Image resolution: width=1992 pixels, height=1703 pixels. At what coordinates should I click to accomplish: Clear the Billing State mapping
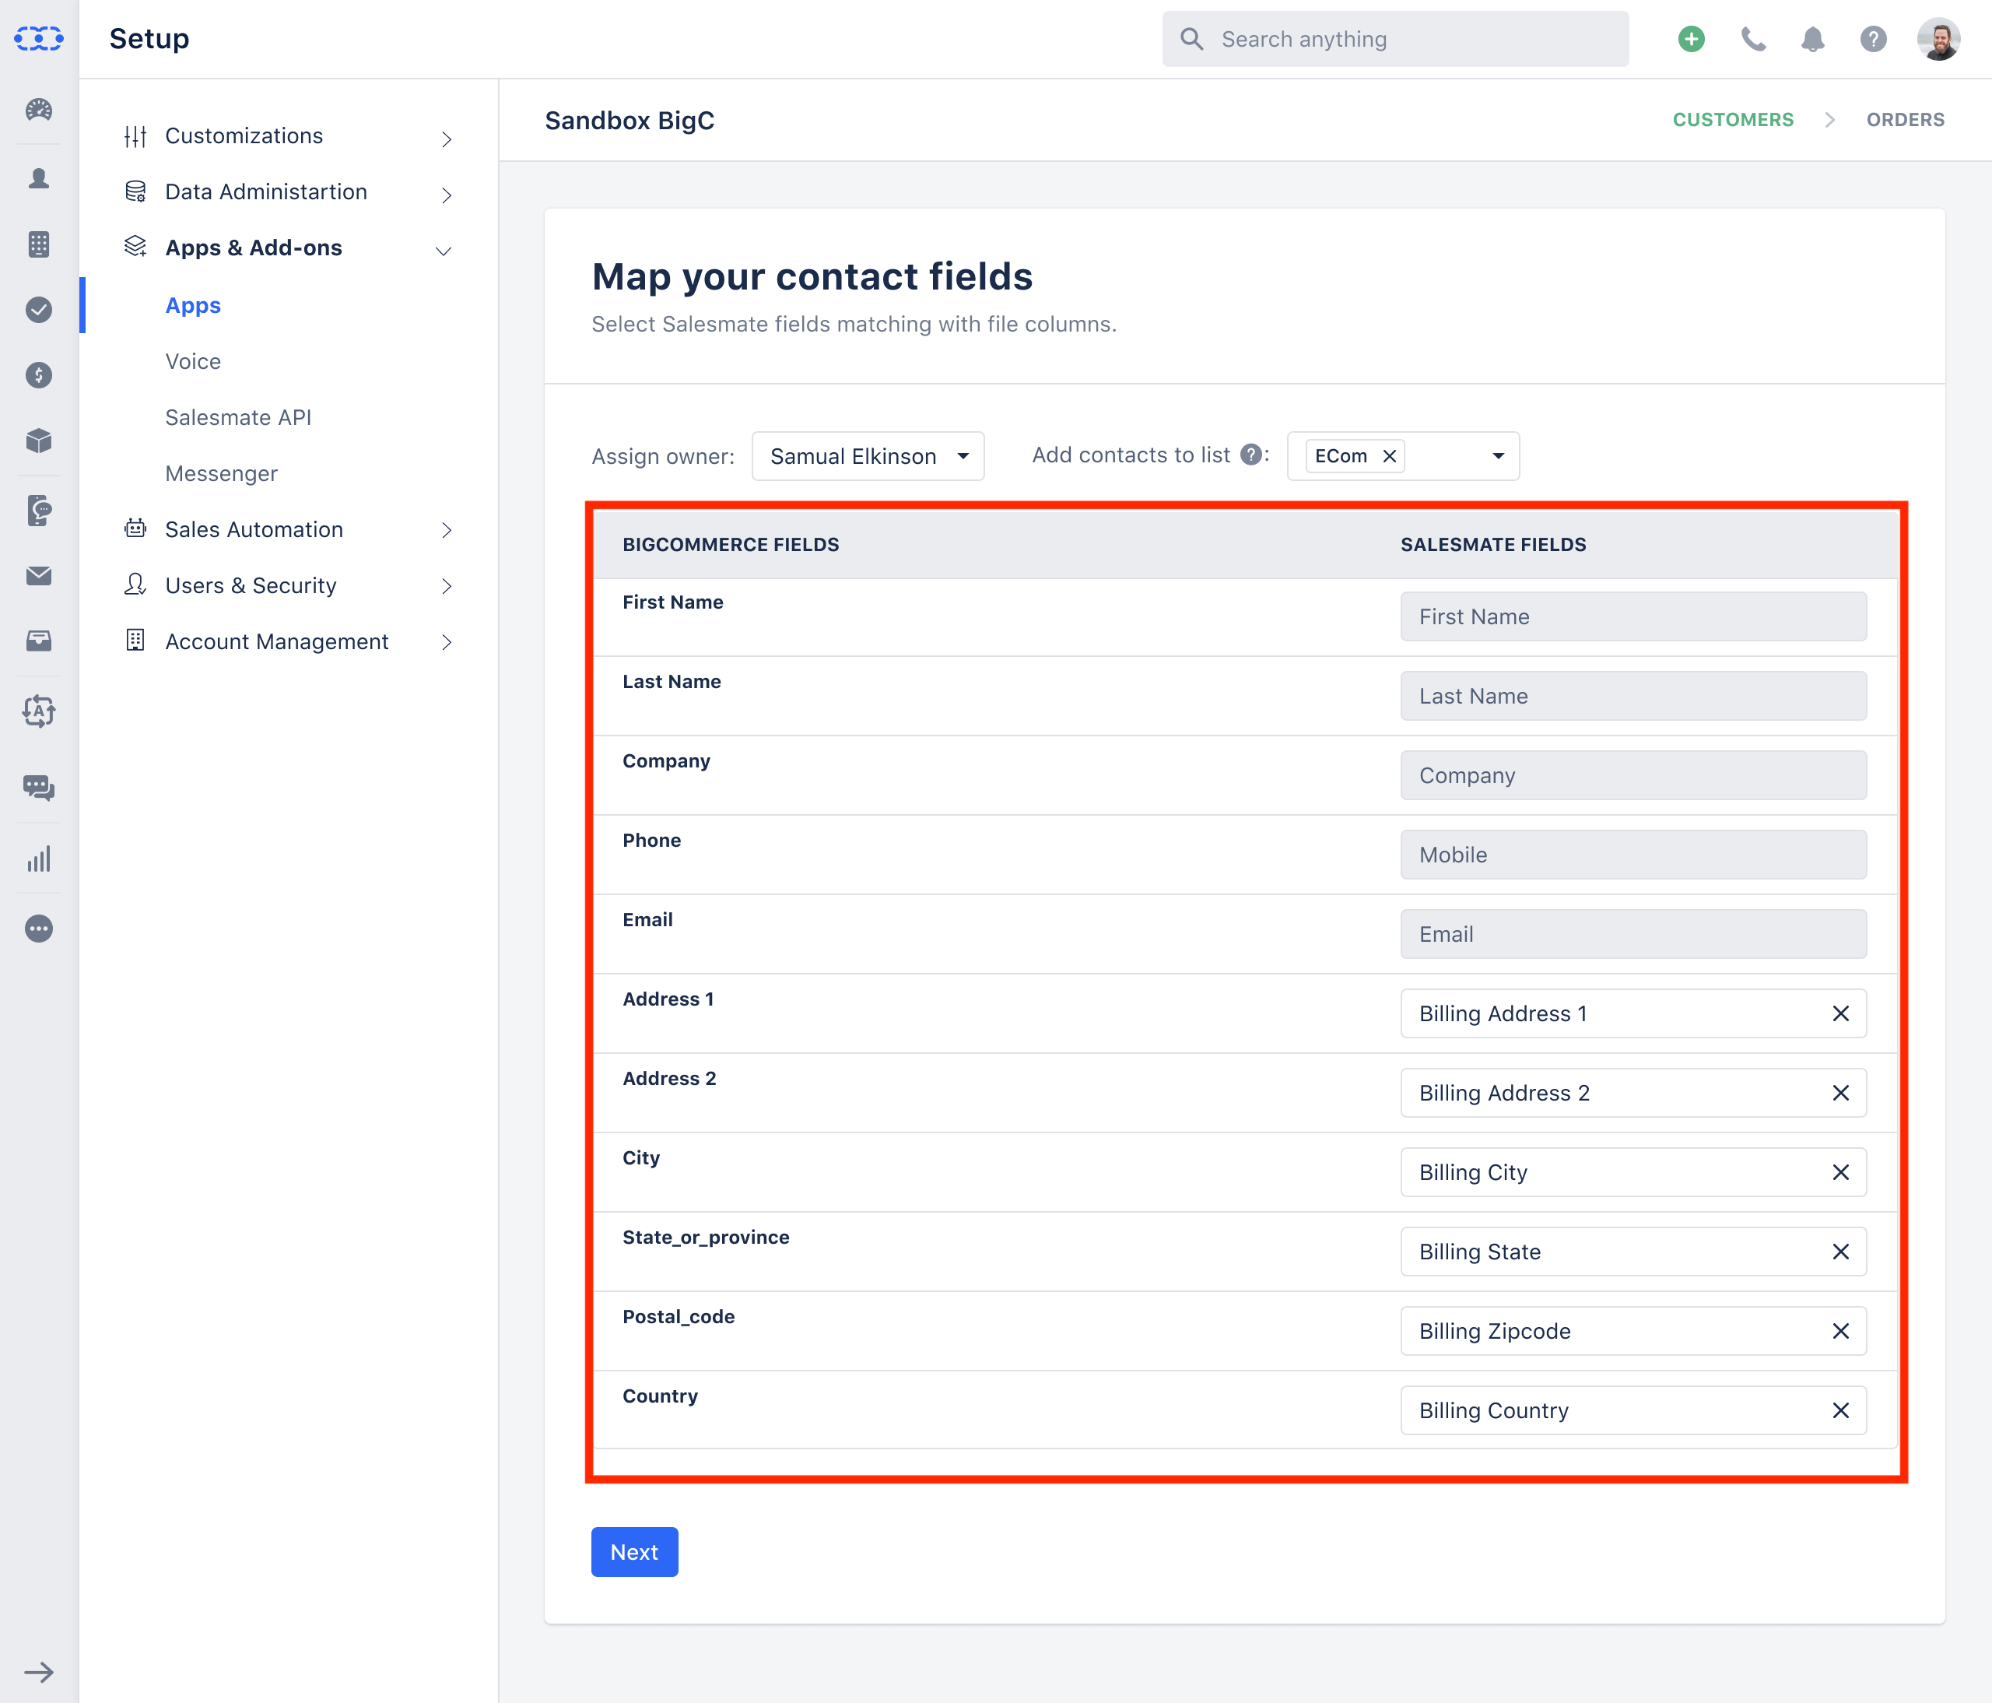click(1840, 1252)
